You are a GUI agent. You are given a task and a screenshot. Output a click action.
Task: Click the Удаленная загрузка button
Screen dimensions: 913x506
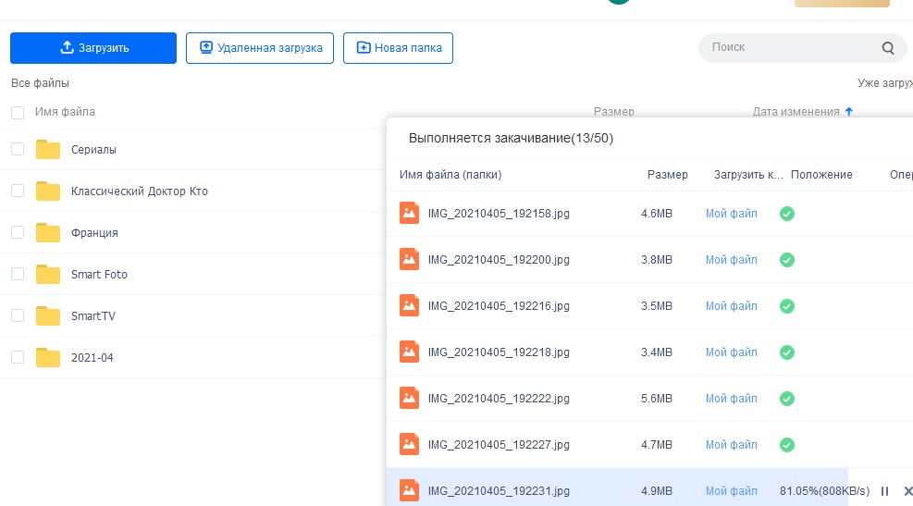[x=260, y=48]
